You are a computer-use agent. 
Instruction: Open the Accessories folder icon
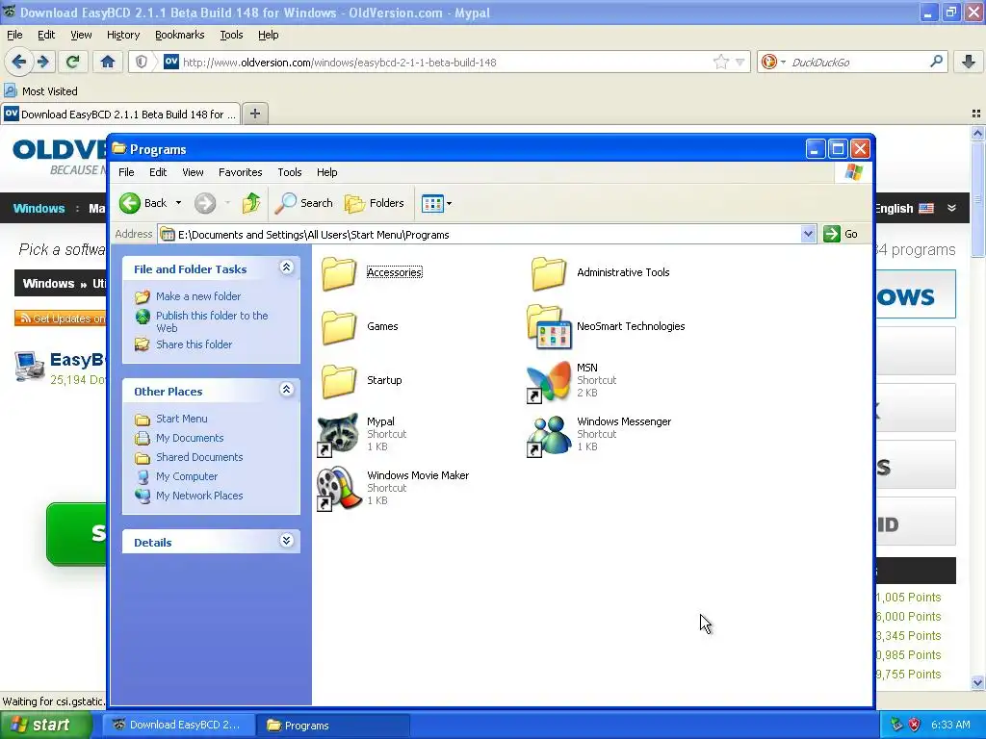(339, 273)
